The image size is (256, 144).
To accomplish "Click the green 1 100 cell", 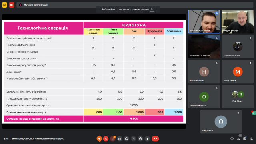I will tap(113, 112).
